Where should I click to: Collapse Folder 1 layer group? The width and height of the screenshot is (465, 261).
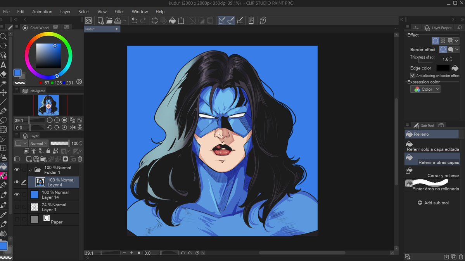coord(30,170)
